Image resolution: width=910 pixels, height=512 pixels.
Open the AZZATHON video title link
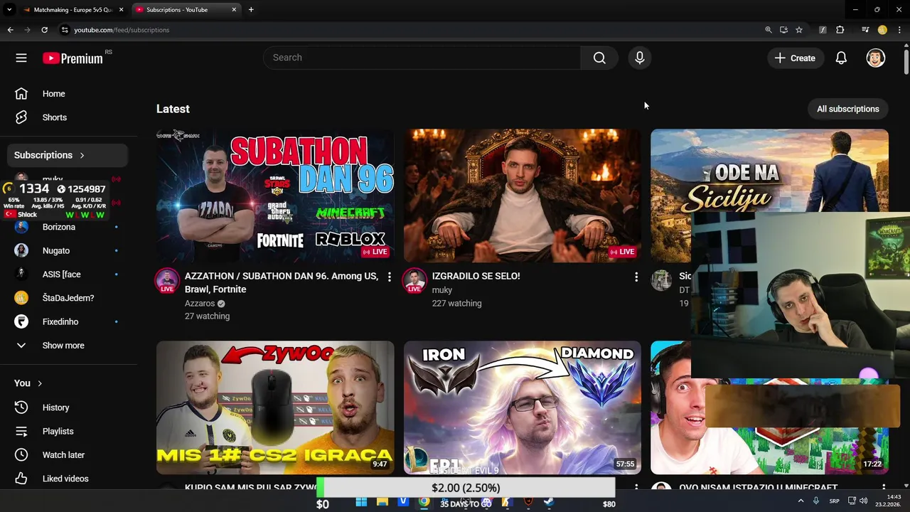click(282, 282)
